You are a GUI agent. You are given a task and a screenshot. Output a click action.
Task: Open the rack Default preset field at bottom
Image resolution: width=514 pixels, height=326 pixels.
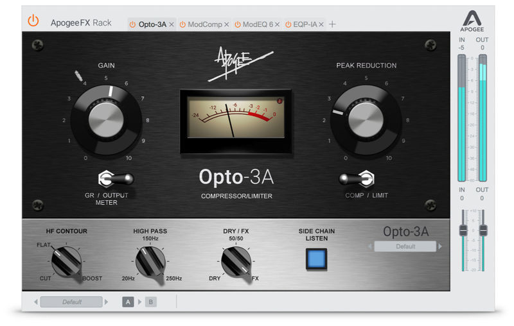[x=71, y=302]
